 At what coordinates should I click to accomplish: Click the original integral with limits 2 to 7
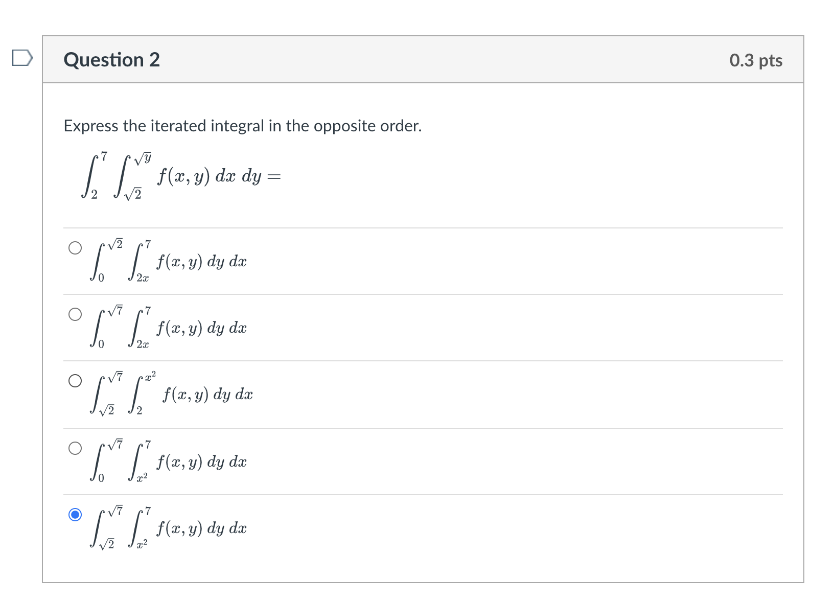click(x=153, y=175)
